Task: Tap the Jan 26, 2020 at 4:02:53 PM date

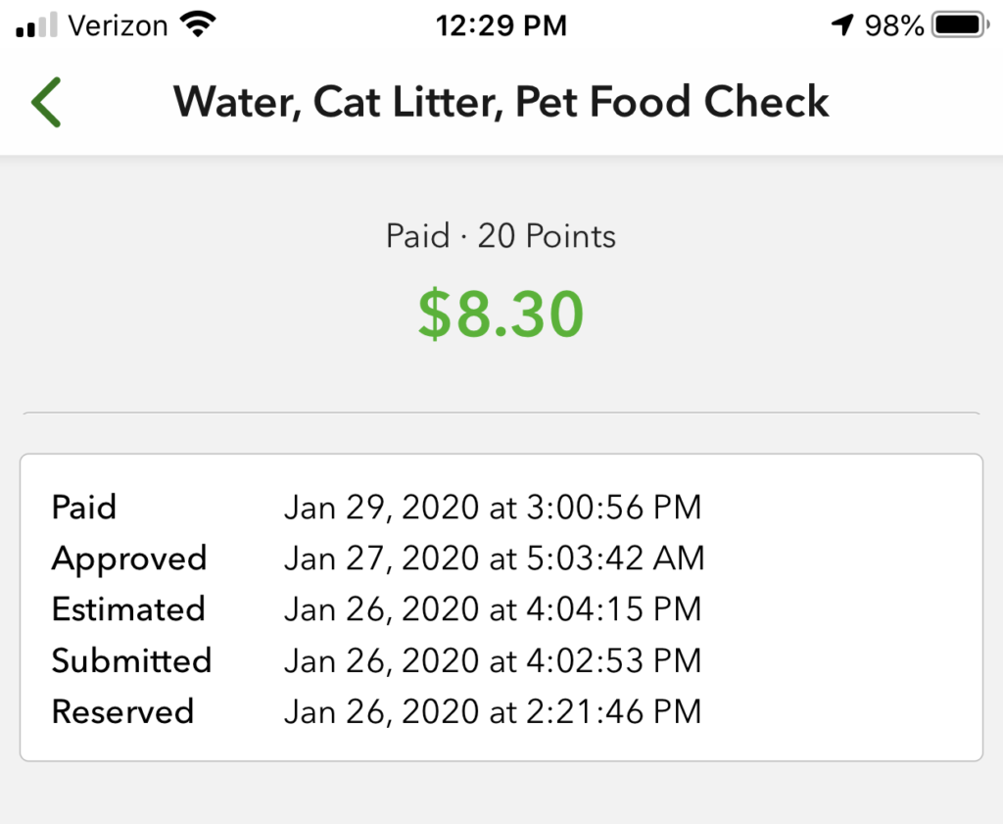Action: 493,660
